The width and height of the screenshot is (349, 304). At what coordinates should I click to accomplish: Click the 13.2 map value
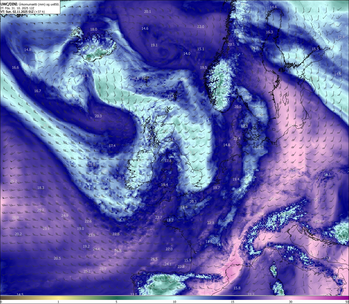pyautogui.click(x=170, y=220)
